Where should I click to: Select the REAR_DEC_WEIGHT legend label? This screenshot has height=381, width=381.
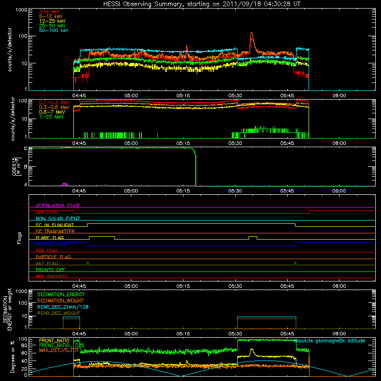point(59,313)
